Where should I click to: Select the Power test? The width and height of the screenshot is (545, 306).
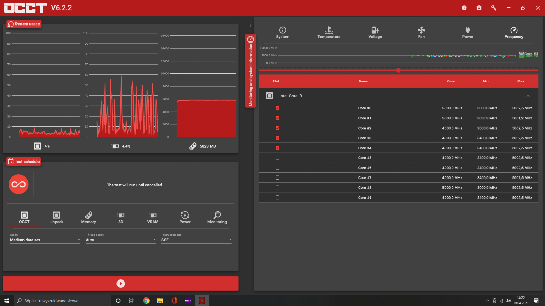click(185, 218)
